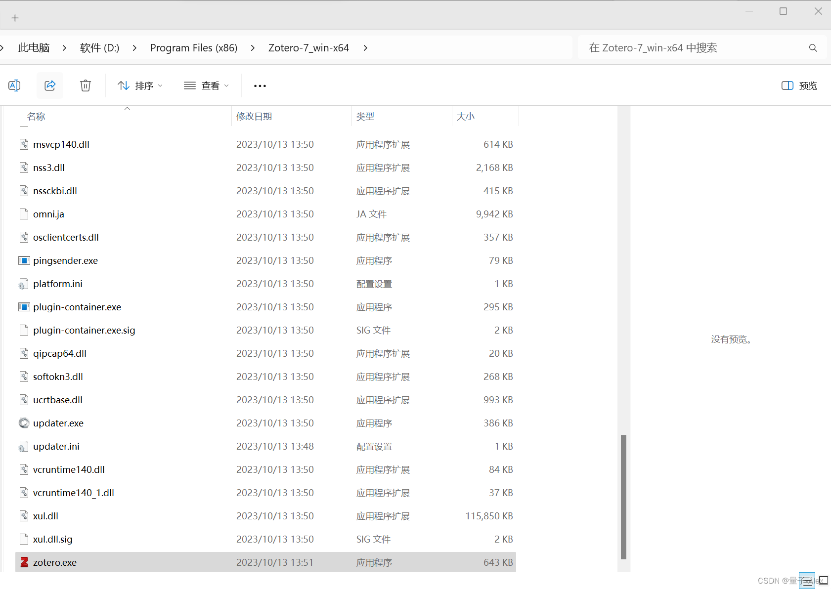Click the ucrtbase.dll file icon

coord(24,399)
